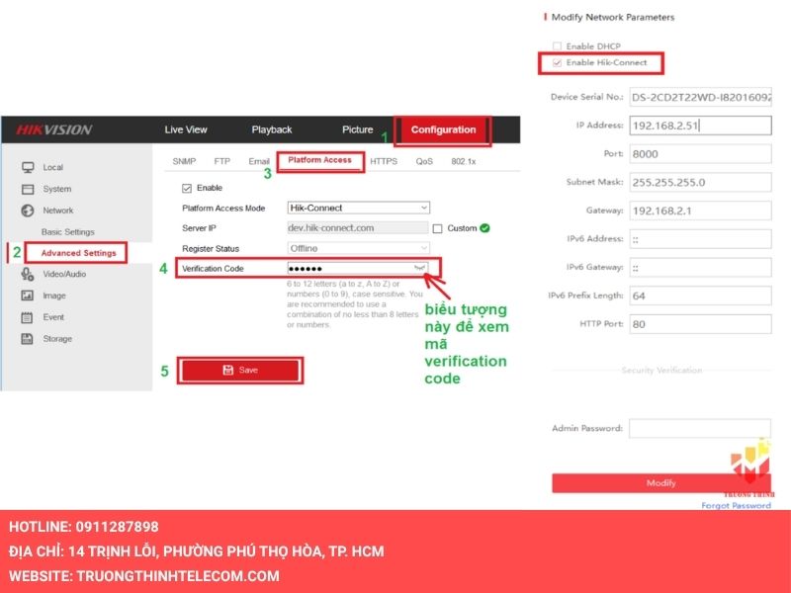Click the HTTP Port field
Screen dimensions: 791x593
point(700,324)
